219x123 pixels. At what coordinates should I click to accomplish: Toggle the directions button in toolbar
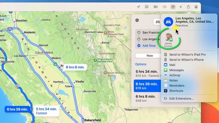[x=173, y=7]
